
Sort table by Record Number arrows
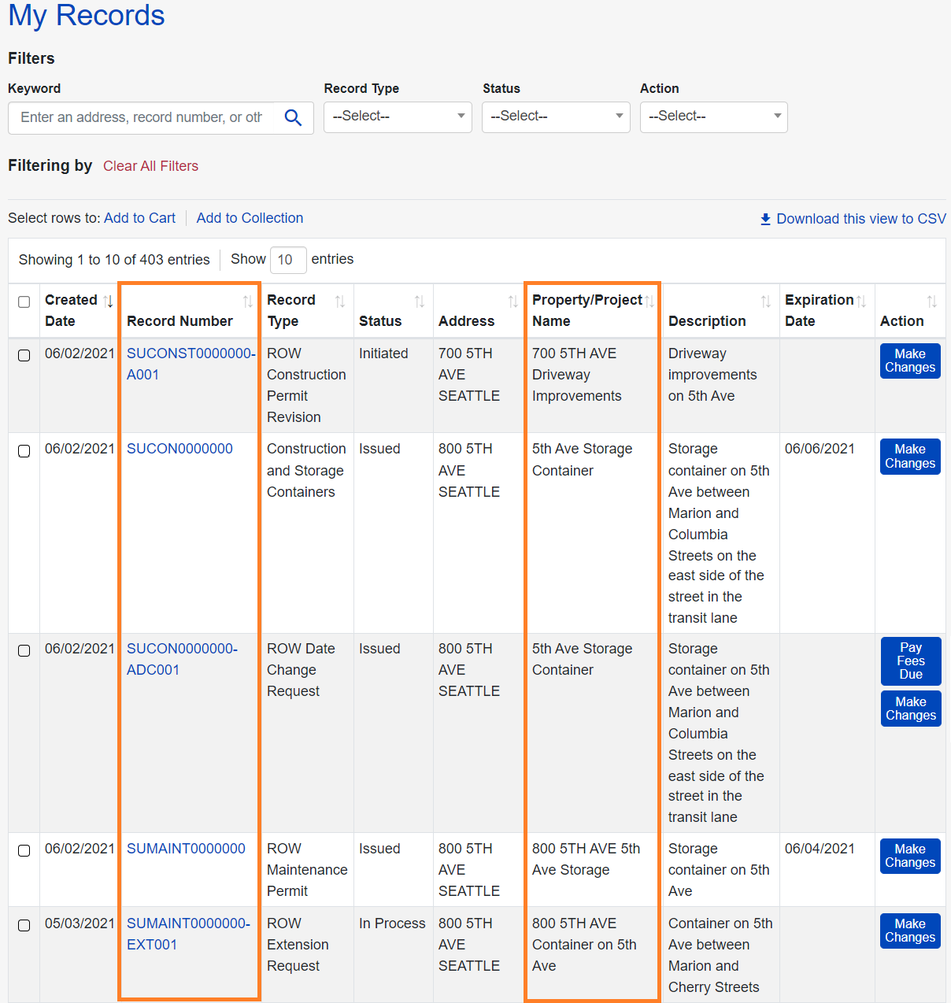(x=247, y=301)
